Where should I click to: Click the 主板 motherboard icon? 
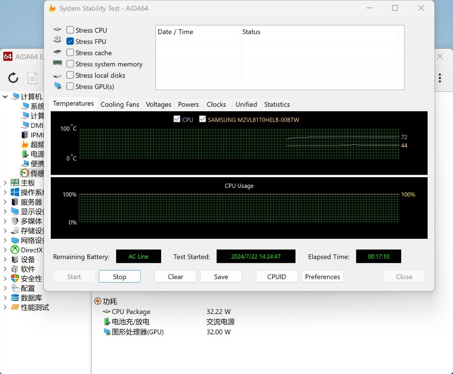(15, 183)
